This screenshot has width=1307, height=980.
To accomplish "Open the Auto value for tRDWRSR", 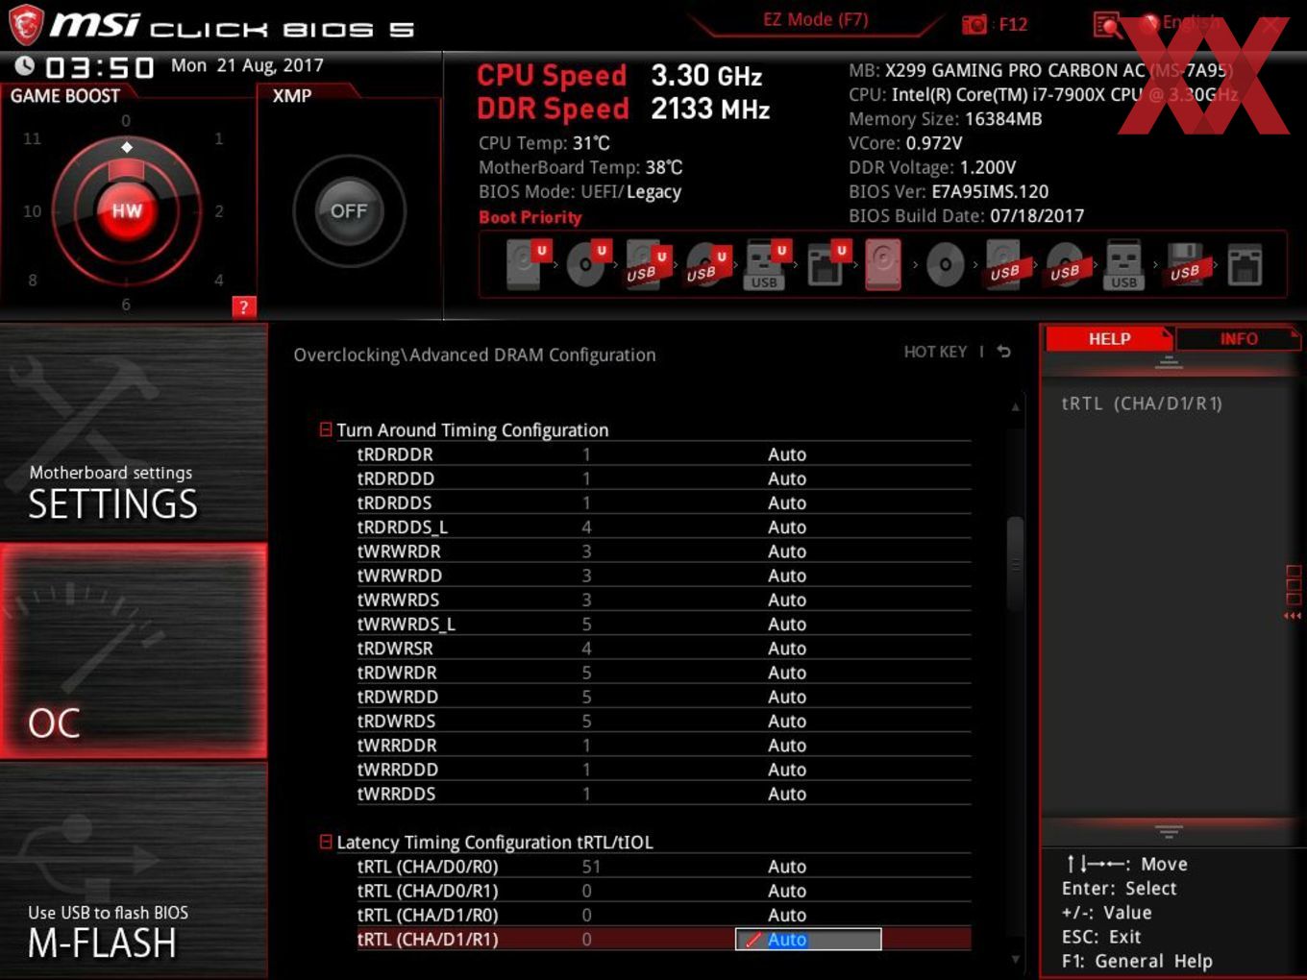I will coord(787,649).
